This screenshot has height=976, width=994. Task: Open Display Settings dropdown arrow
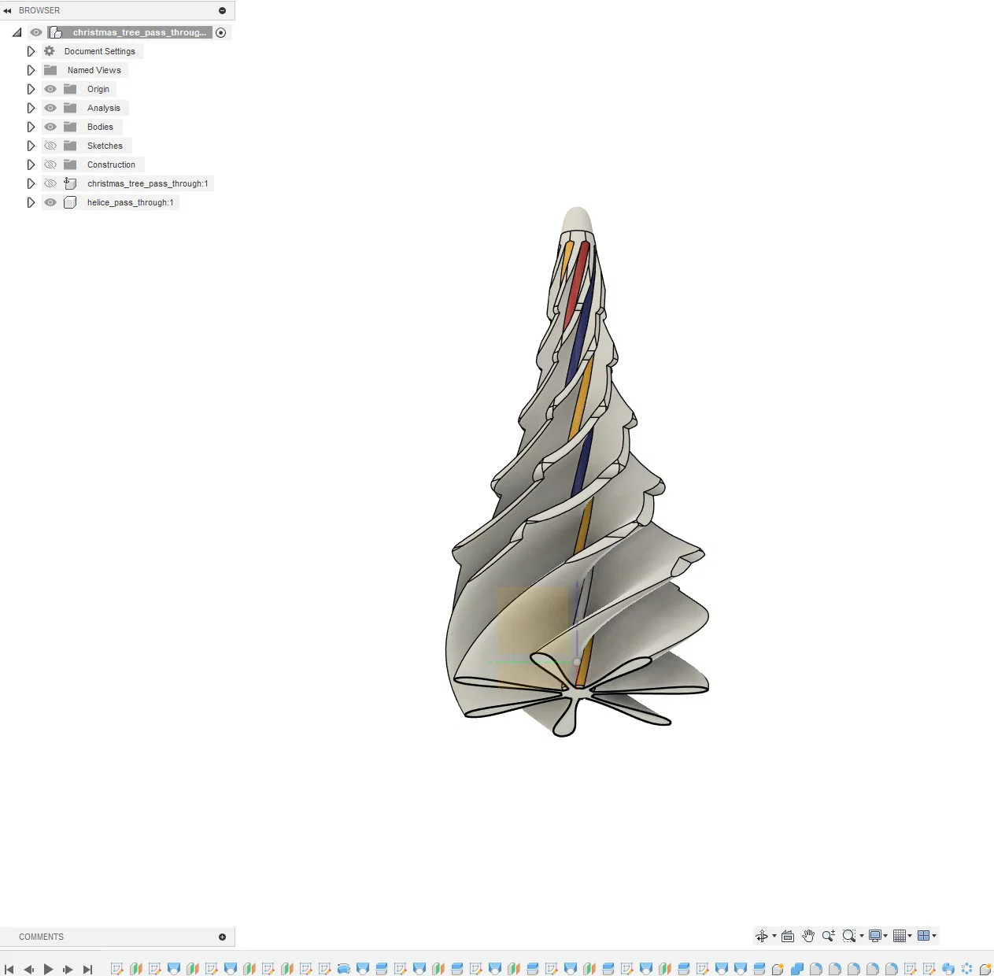(x=885, y=936)
